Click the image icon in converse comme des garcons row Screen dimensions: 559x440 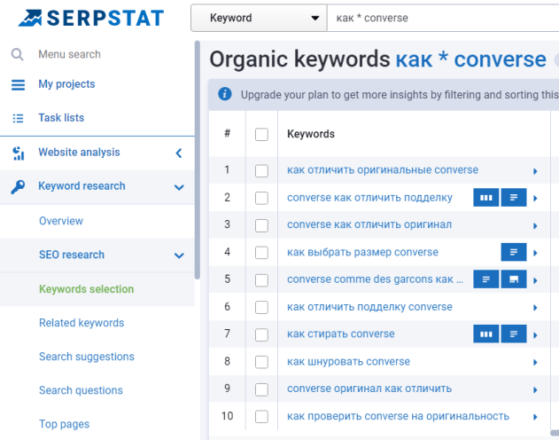point(514,279)
